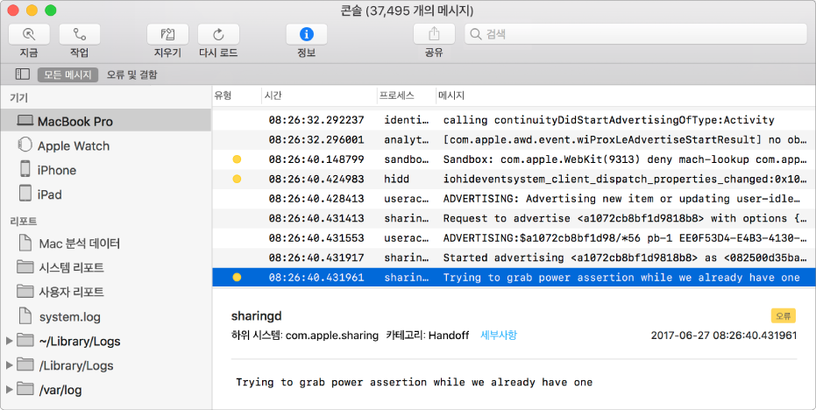This screenshot has width=816, height=410.
Task: Click 세부사항 details link
Action: tap(499, 335)
